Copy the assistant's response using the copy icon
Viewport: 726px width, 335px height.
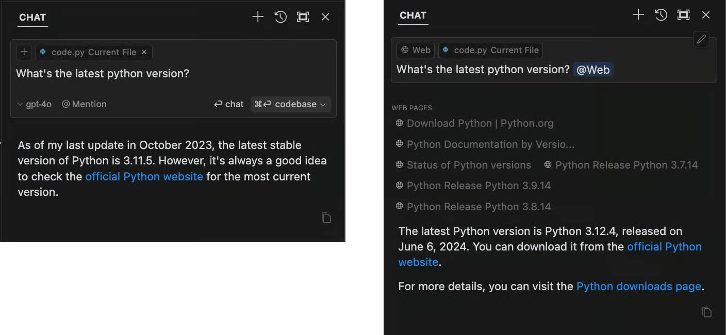(x=326, y=217)
